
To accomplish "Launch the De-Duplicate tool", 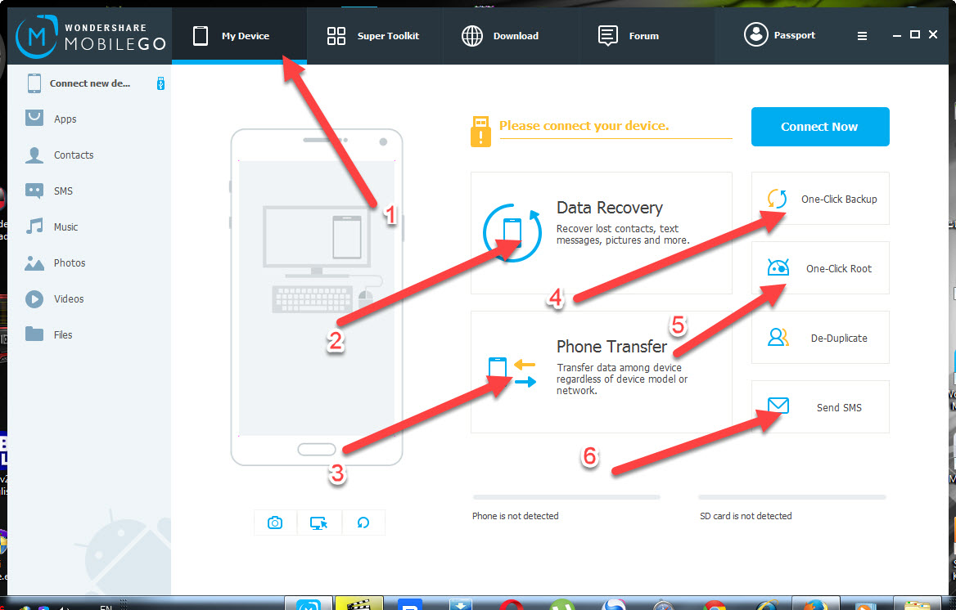I will tap(820, 338).
